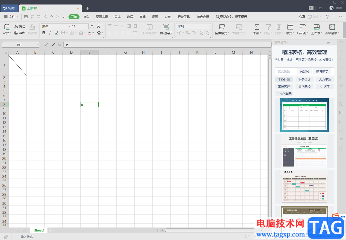Click the red font color A swatch
Image resolution: width=346 pixels, height=240 pixels.
pos(89,33)
